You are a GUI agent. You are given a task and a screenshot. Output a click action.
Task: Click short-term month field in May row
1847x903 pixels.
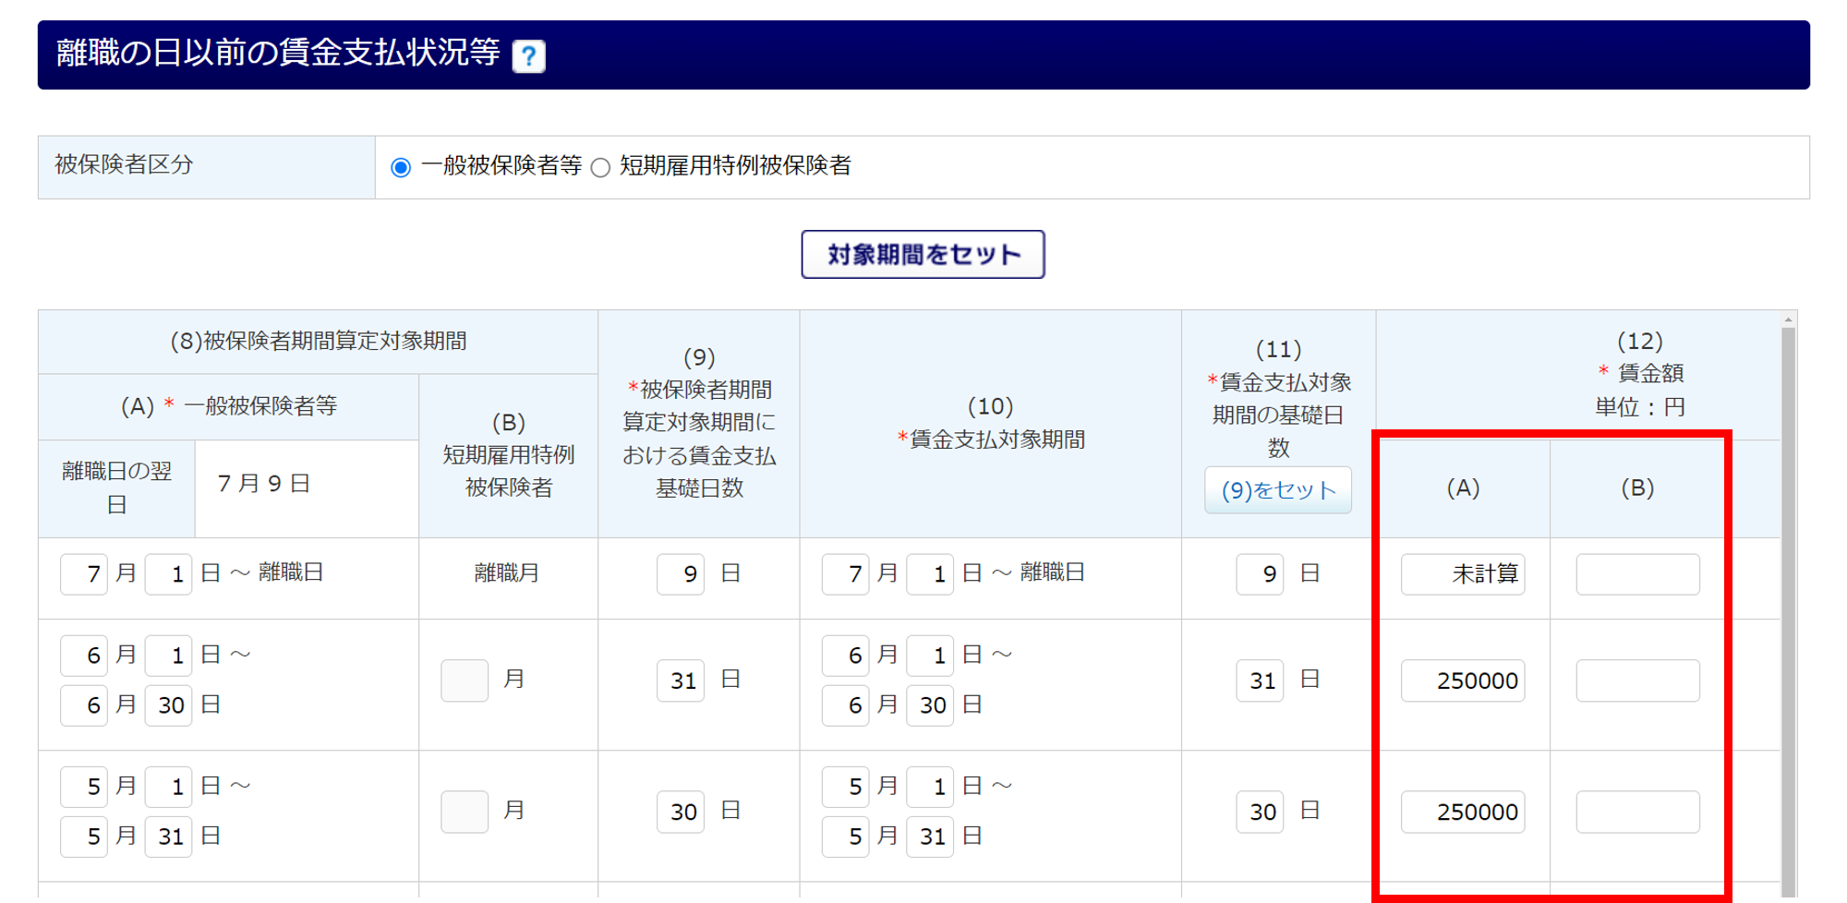click(x=465, y=812)
